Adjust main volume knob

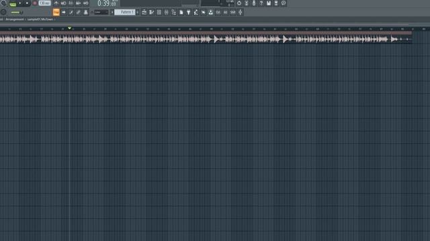(3, 3)
